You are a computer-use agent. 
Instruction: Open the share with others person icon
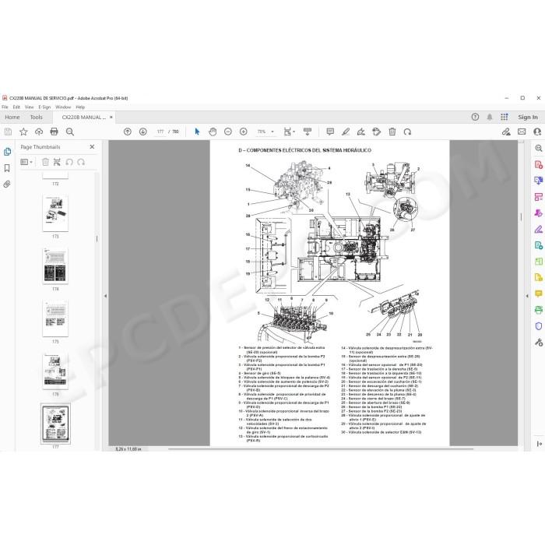click(537, 132)
